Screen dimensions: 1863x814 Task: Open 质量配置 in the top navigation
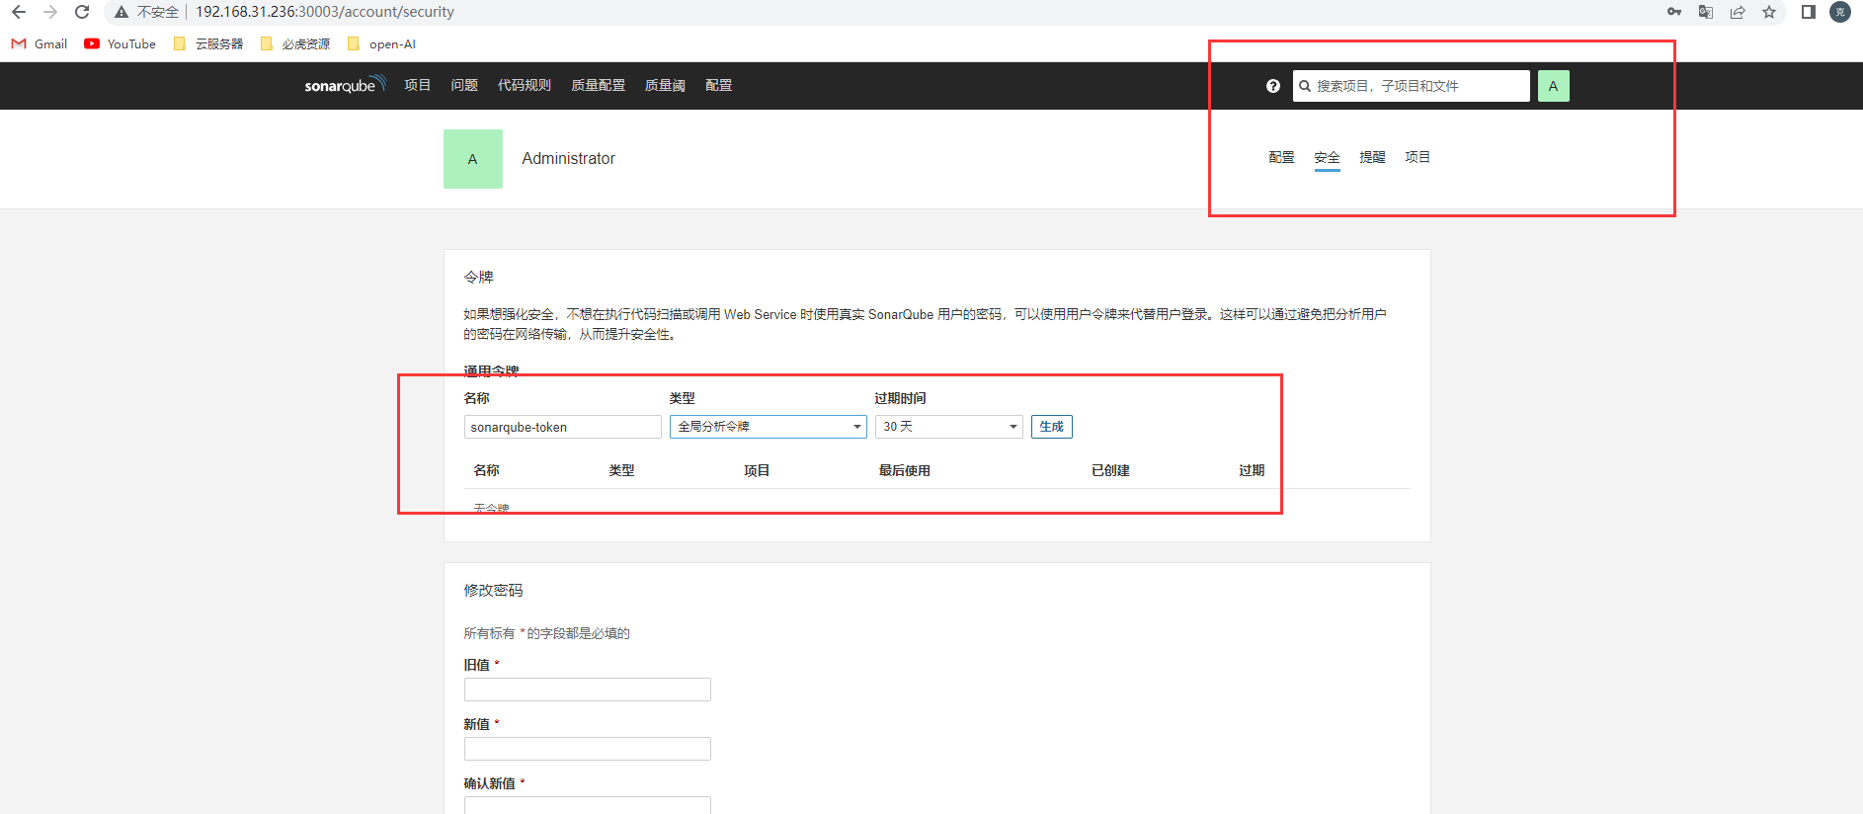[x=598, y=85]
